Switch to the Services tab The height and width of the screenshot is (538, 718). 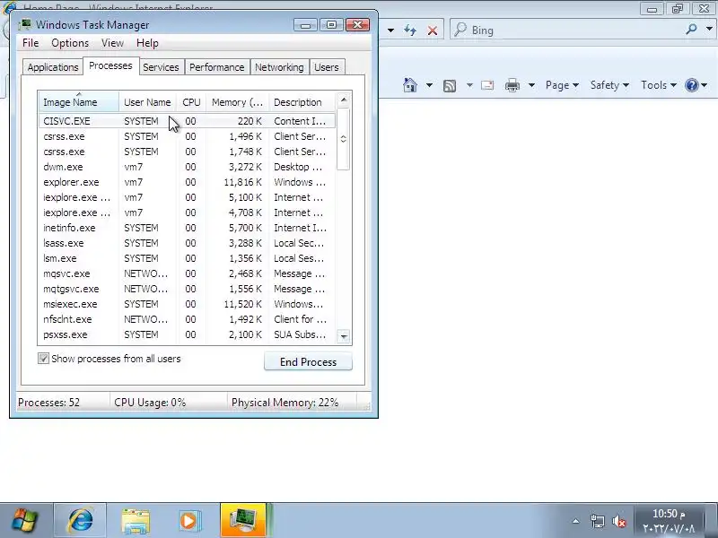click(161, 67)
